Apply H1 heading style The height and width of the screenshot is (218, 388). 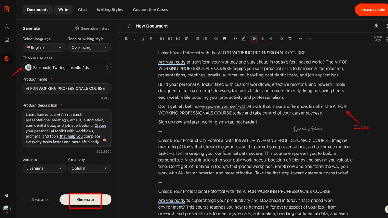161,39
